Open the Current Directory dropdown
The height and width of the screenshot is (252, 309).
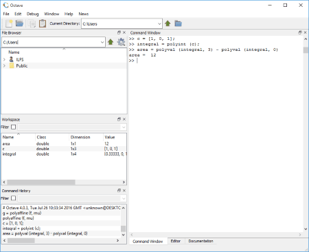click(x=159, y=23)
